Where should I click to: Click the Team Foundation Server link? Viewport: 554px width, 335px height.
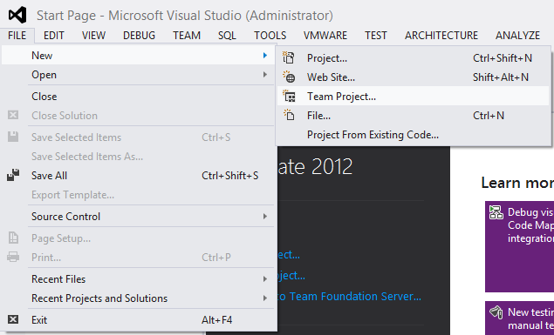(x=350, y=296)
